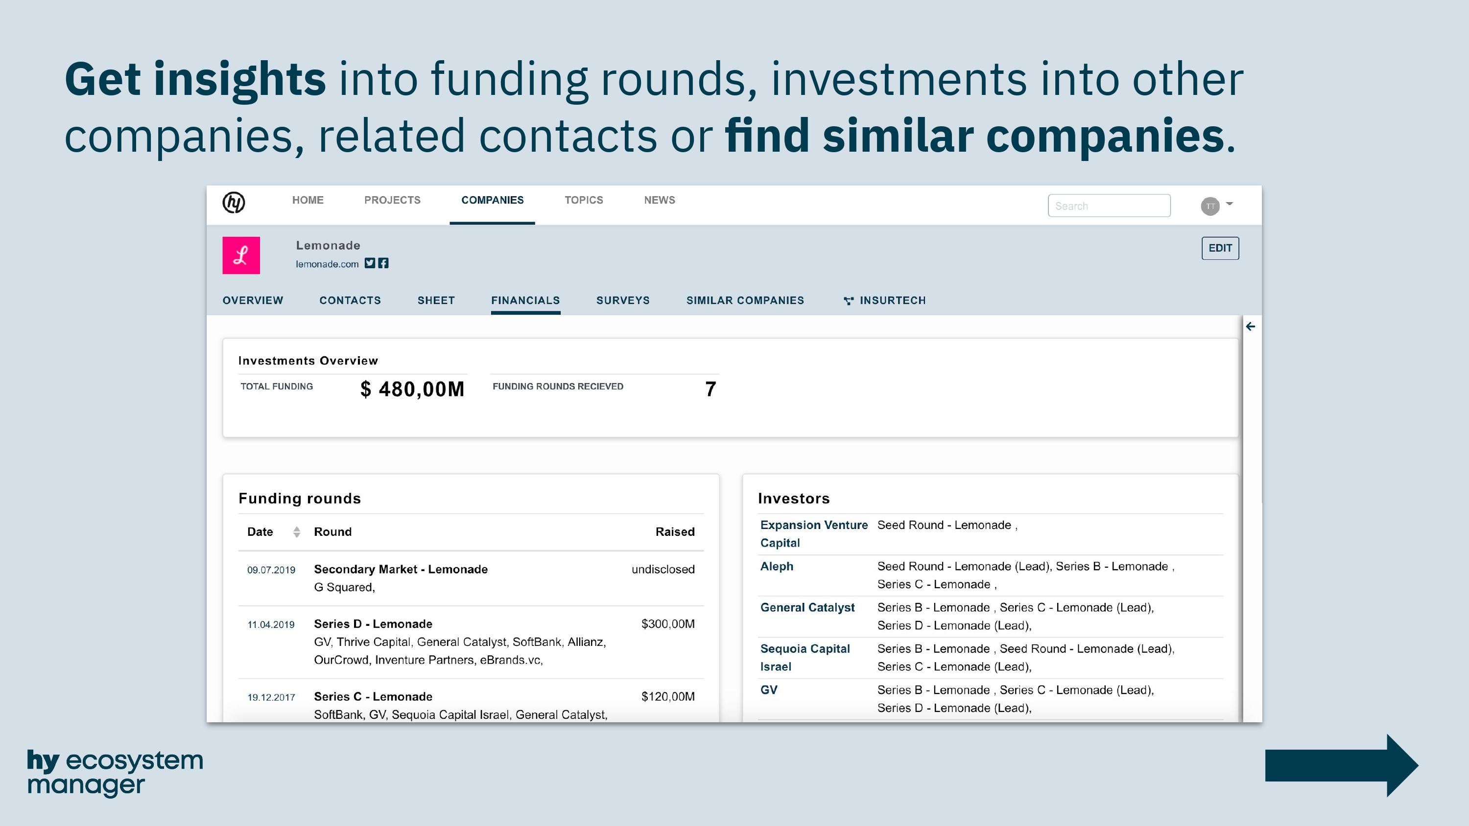Collapse the side panel with the arrow

tap(1251, 327)
